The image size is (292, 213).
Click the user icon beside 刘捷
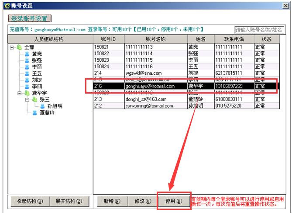tap(27, 80)
